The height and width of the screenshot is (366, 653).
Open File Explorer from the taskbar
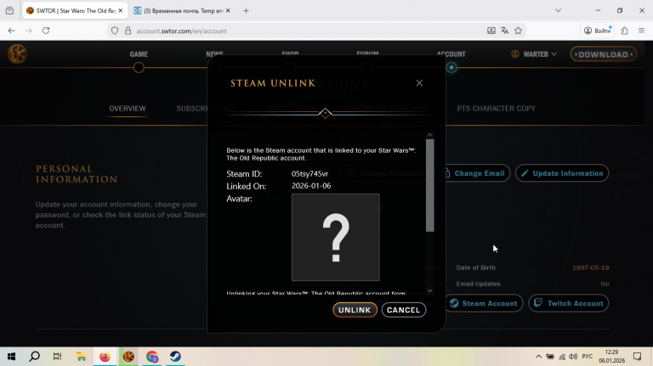tap(82, 357)
